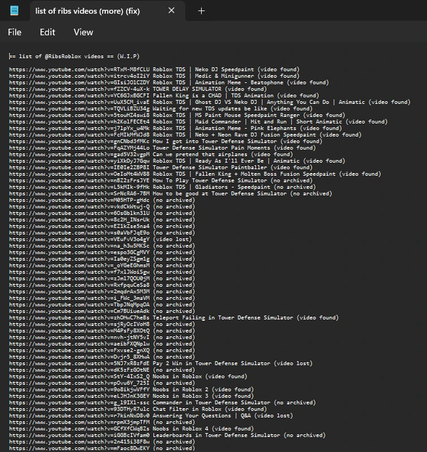The image size is (427, 452).
Task: Open the File menu
Action: [x=14, y=32]
